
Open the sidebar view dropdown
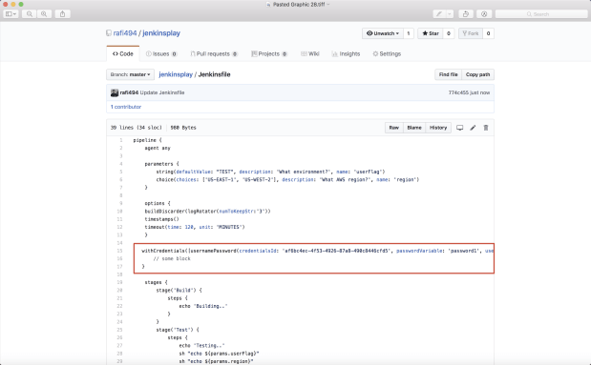(11, 14)
